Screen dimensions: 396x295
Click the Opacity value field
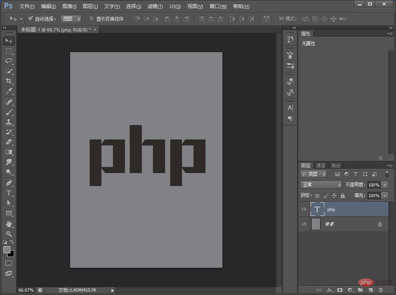click(374, 185)
